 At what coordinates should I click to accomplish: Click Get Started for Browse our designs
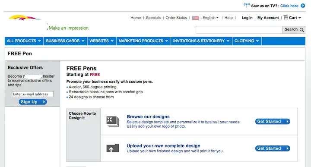273,121
